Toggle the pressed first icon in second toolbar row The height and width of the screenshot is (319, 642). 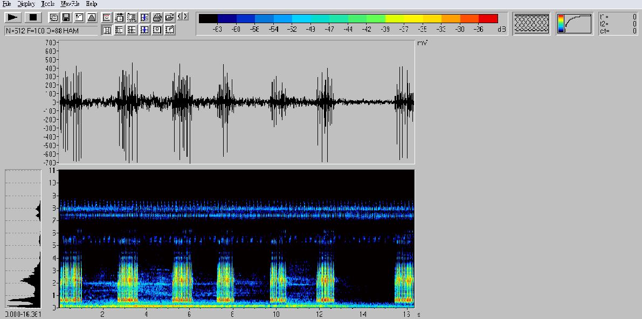[x=107, y=30]
